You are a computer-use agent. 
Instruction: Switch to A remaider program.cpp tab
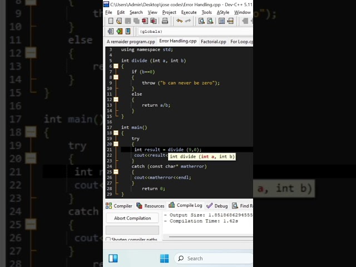tap(131, 42)
